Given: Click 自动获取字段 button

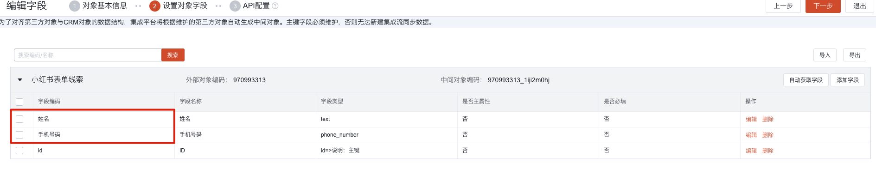Looking at the screenshot, I should coord(806,80).
